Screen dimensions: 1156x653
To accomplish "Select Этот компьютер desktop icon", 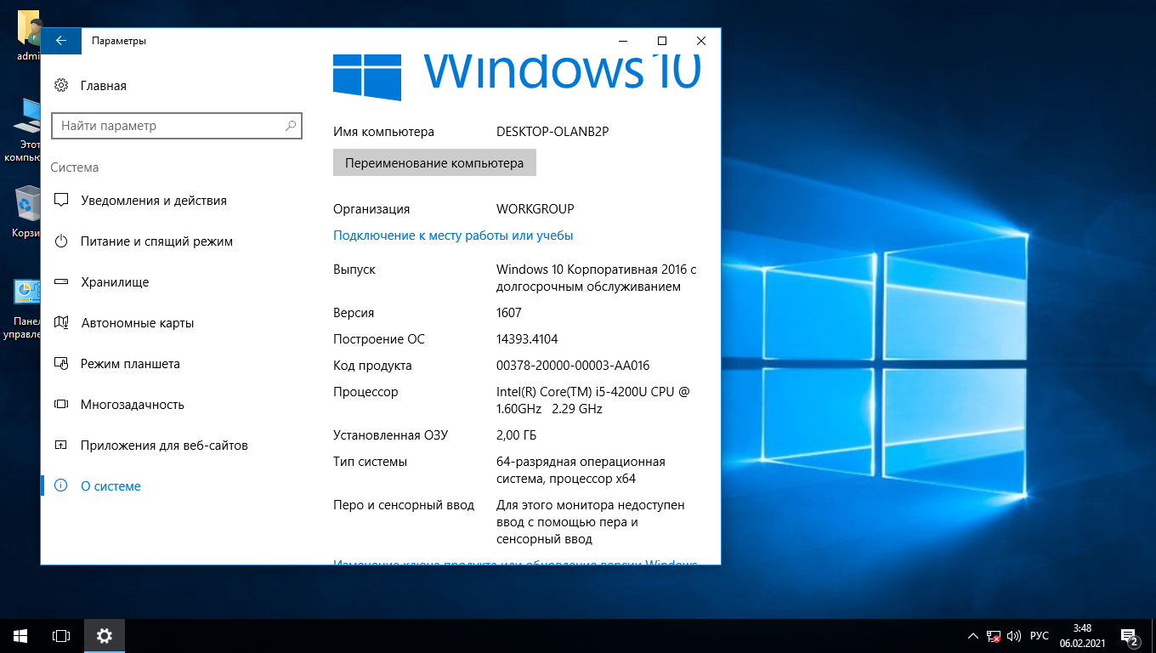I will click(23, 129).
